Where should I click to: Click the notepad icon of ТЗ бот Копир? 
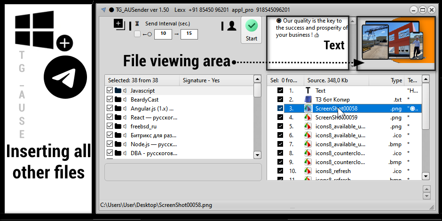(x=308, y=99)
